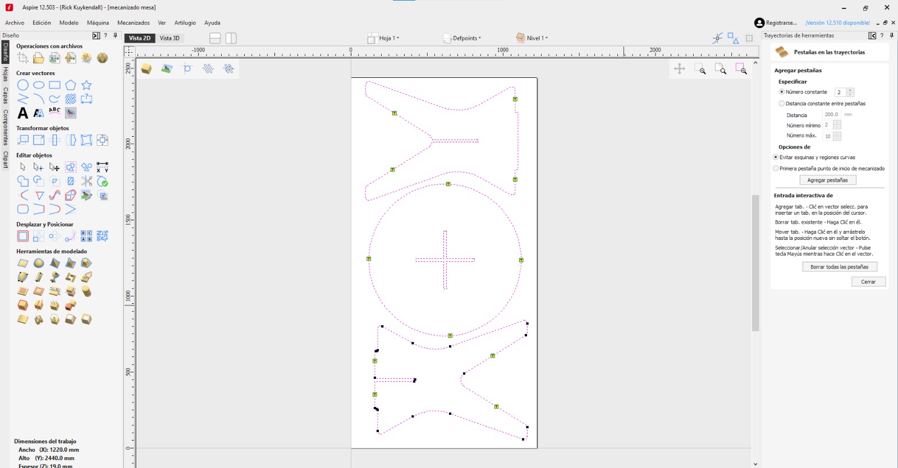Switch to the Vista 3D tab
This screenshot has width=898, height=468.
pos(169,38)
